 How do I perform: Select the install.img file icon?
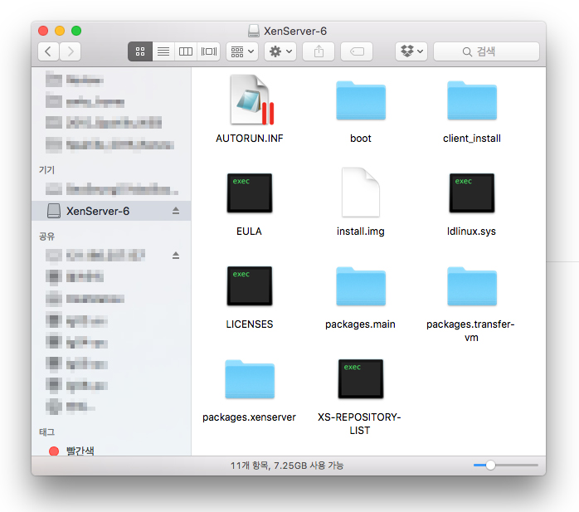pos(360,193)
